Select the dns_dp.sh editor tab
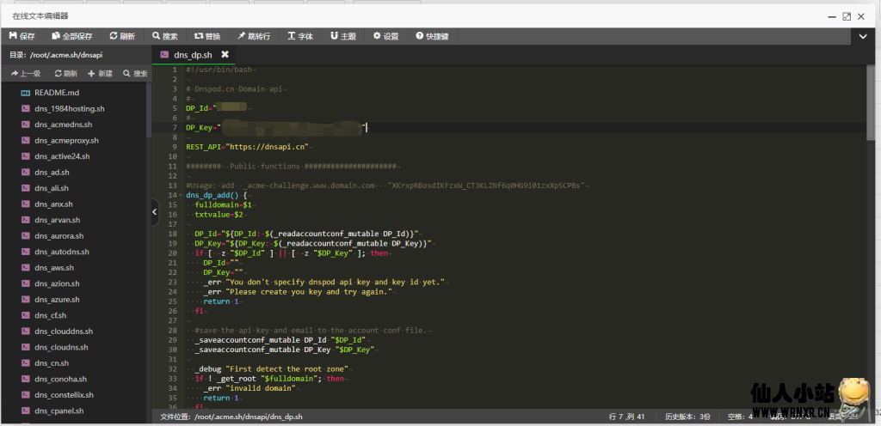 coord(191,54)
